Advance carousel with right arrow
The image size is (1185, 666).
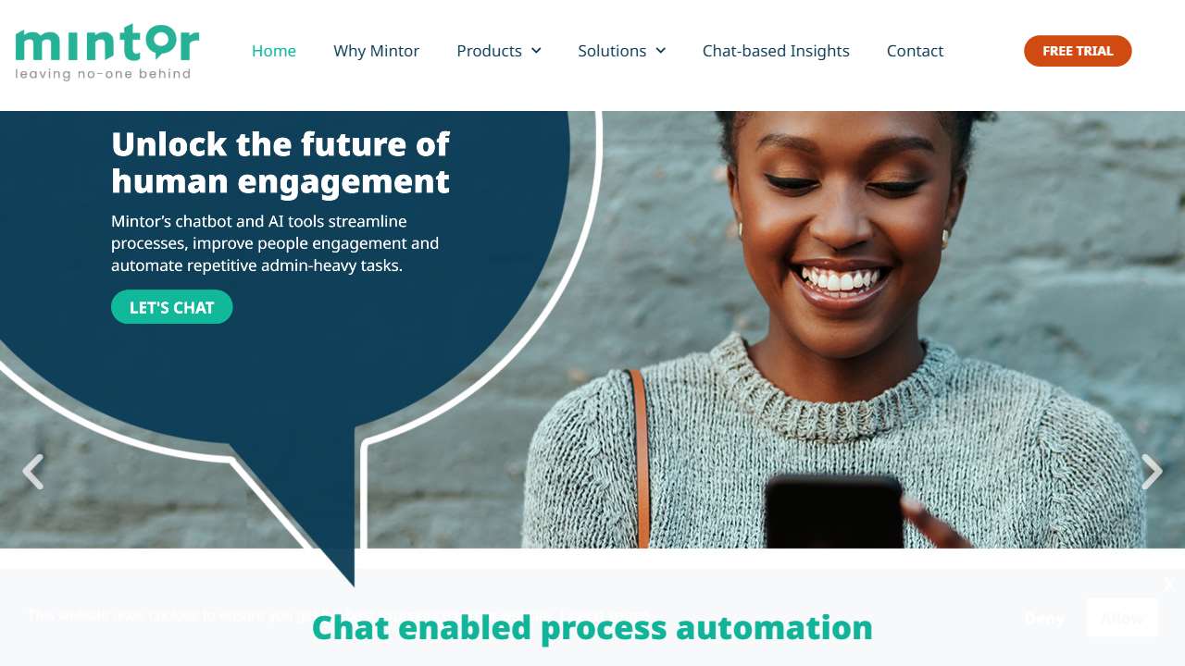point(1152,472)
